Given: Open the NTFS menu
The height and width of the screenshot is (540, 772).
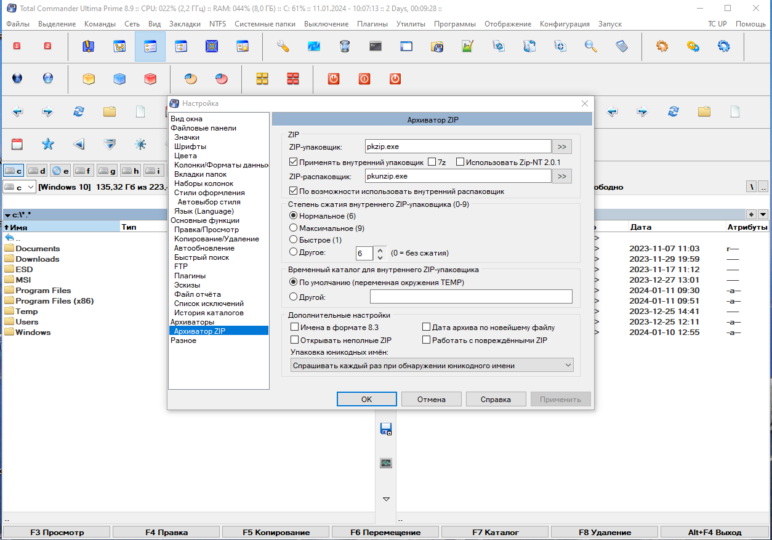Looking at the screenshot, I should tap(219, 24).
